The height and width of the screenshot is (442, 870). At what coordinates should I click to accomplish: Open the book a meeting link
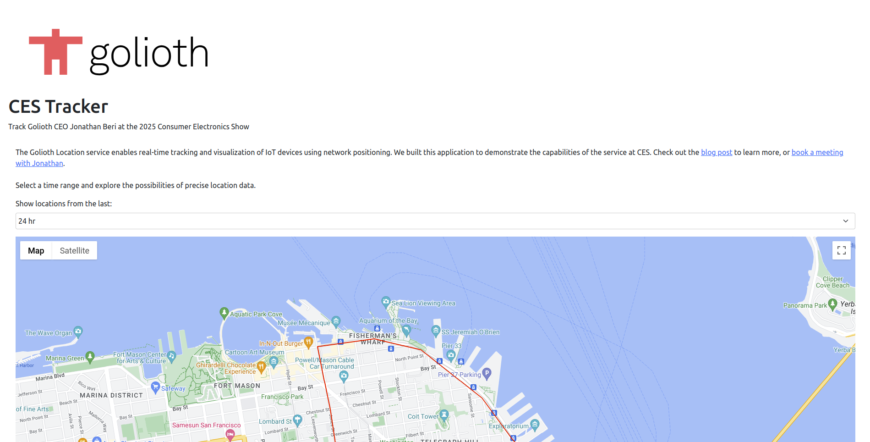[x=817, y=152]
